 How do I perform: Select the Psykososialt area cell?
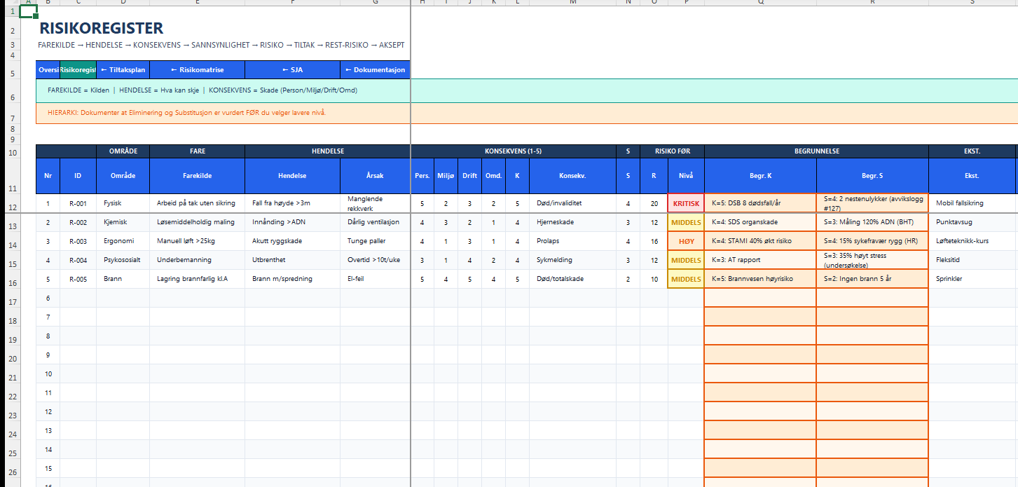click(x=123, y=260)
